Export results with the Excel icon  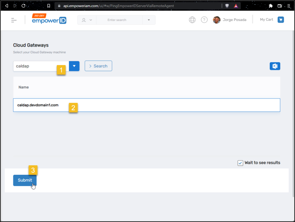pos(275,66)
